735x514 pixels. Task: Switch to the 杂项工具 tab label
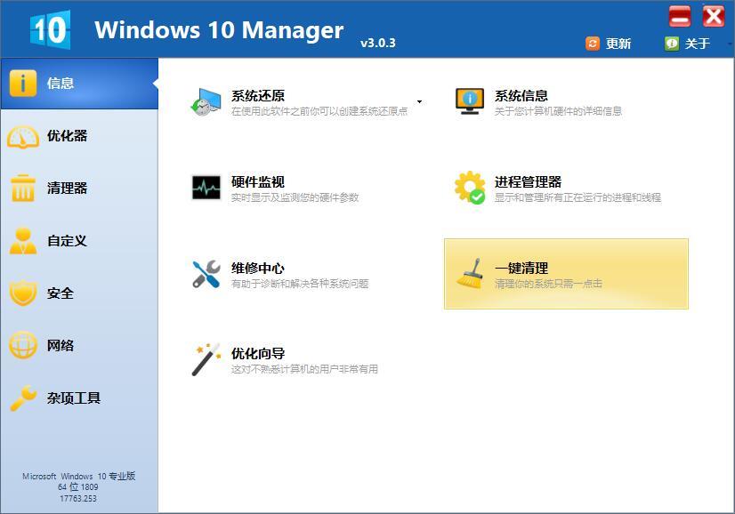click(x=74, y=398)
